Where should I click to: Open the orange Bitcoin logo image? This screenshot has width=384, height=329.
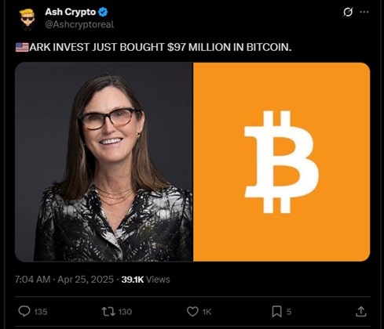coord(282,161)
